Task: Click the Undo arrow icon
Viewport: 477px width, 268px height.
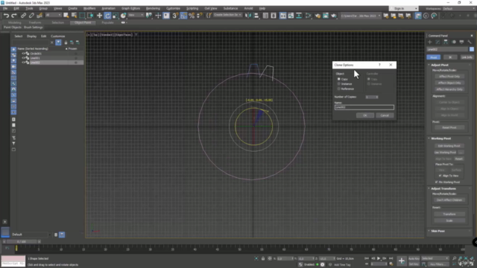Action: tap(6, 16)
